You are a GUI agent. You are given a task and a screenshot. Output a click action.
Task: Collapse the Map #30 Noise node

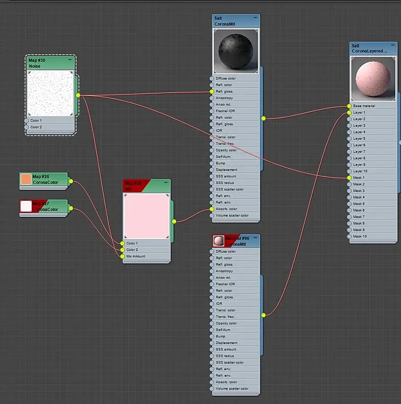coord(70,60)
